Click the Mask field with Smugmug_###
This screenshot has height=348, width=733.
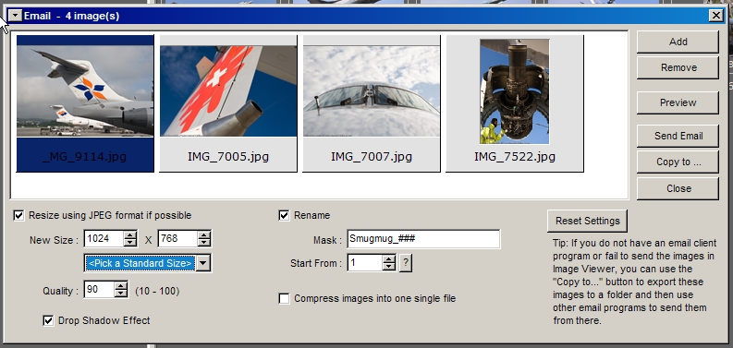423,239
